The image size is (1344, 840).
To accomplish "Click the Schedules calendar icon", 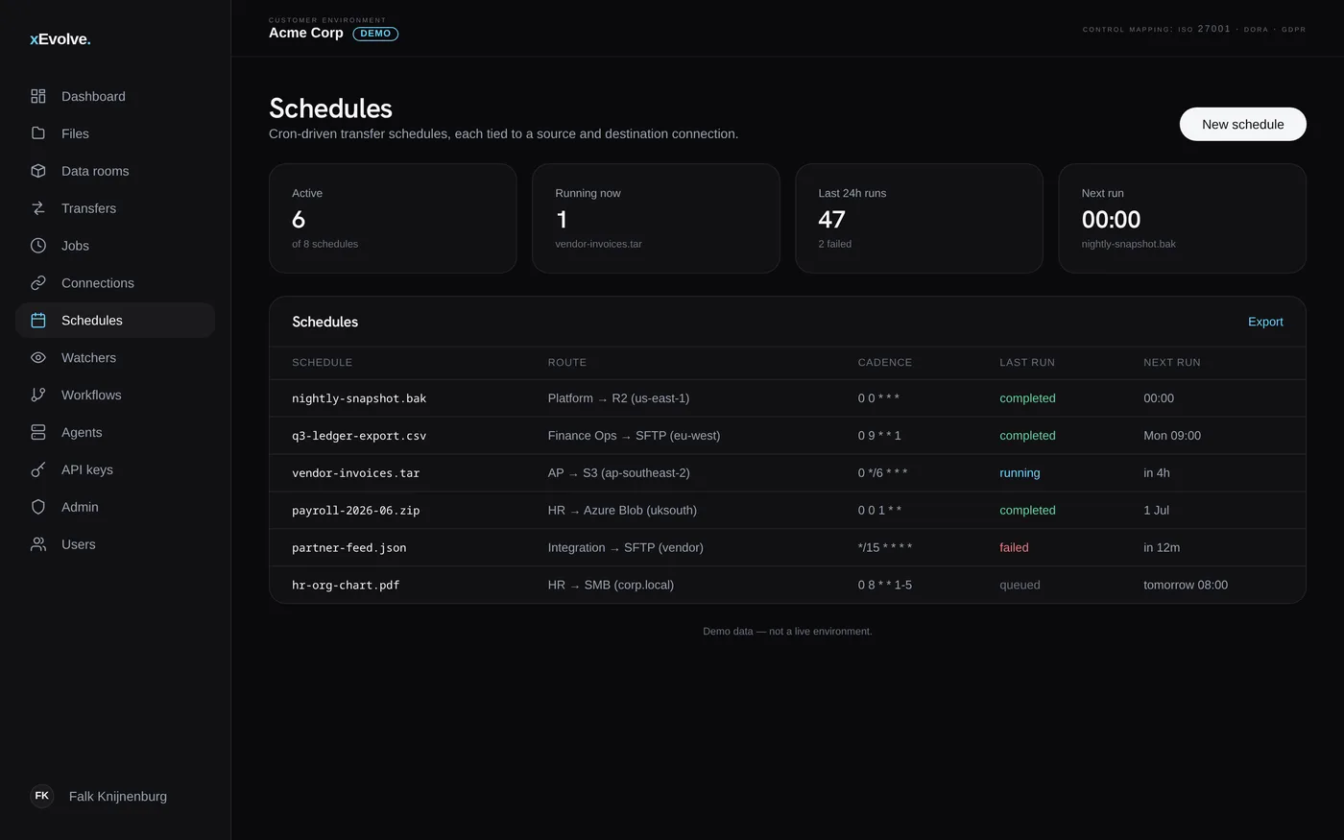I will tap(38, 321).
